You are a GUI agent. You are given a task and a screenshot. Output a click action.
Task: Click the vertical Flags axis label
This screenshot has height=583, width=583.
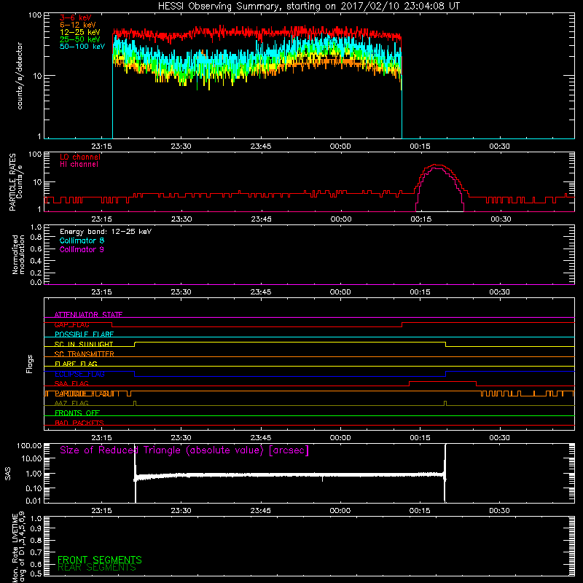pyautogui.click(x=30, y=364)
